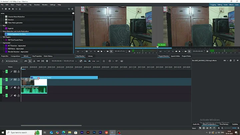Open project monitor hamburger options menu
Viewport: 240px width, 135px height.
click(x=207, y=51)
